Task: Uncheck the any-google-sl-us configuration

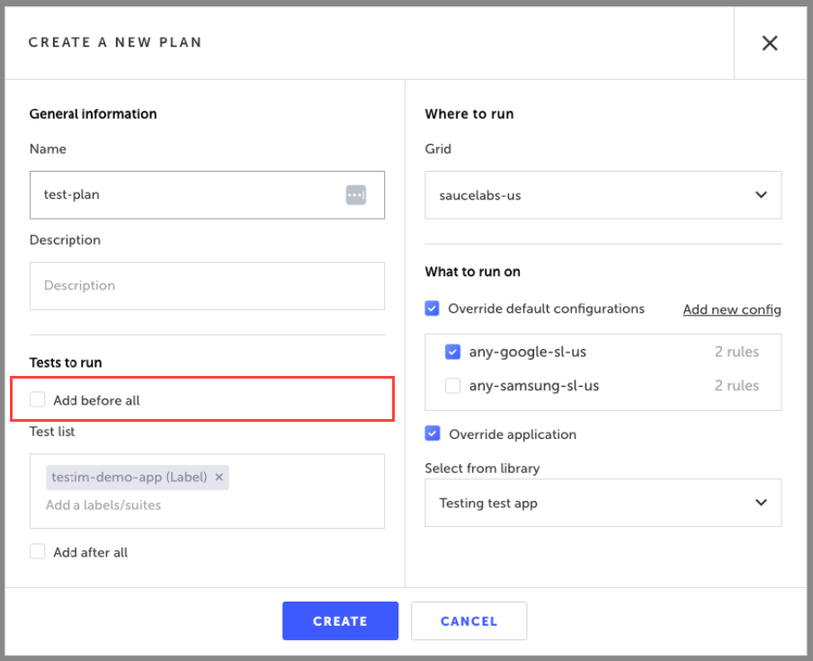Action: 453,352
